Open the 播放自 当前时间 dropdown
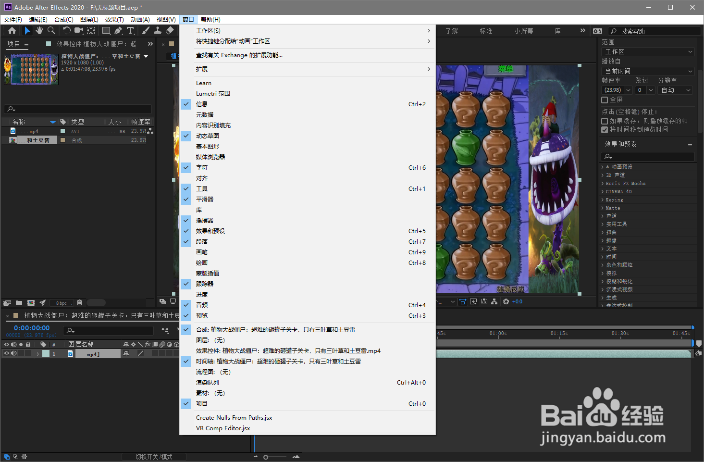The width and height of the screenshot is (704, 462). click(648, 71)
